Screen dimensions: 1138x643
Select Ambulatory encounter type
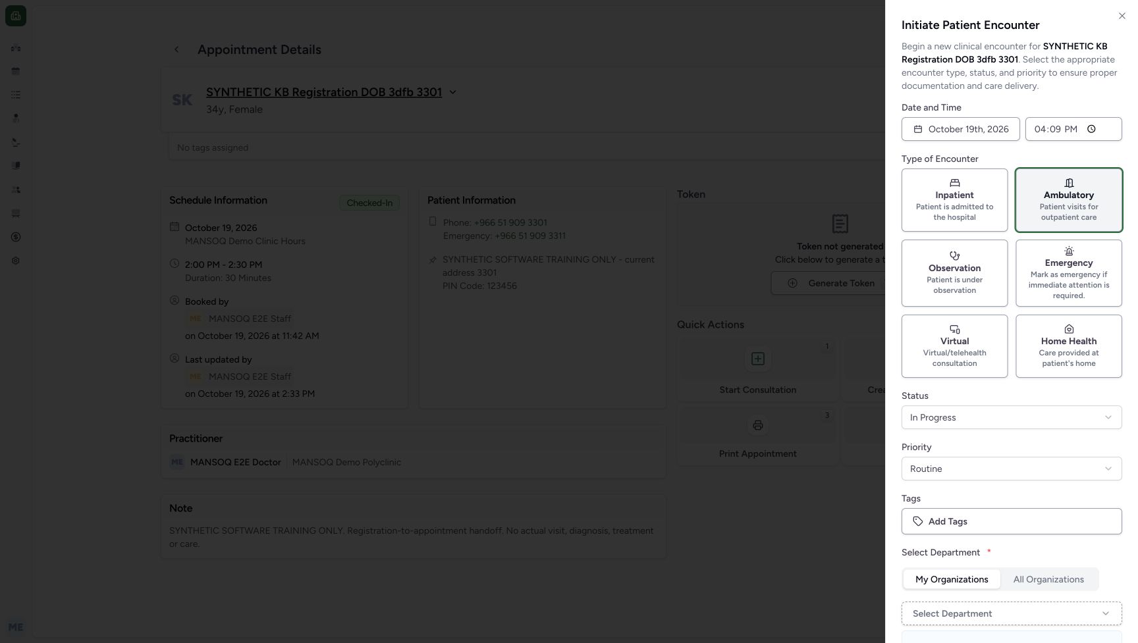1069,200
